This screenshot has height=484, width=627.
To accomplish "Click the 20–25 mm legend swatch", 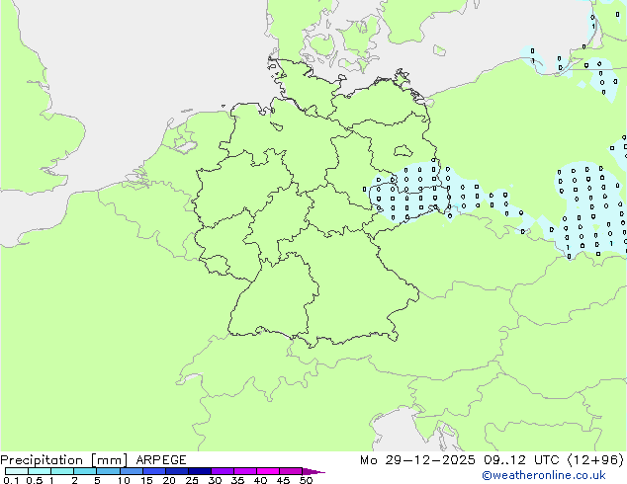I will point(177,471).
